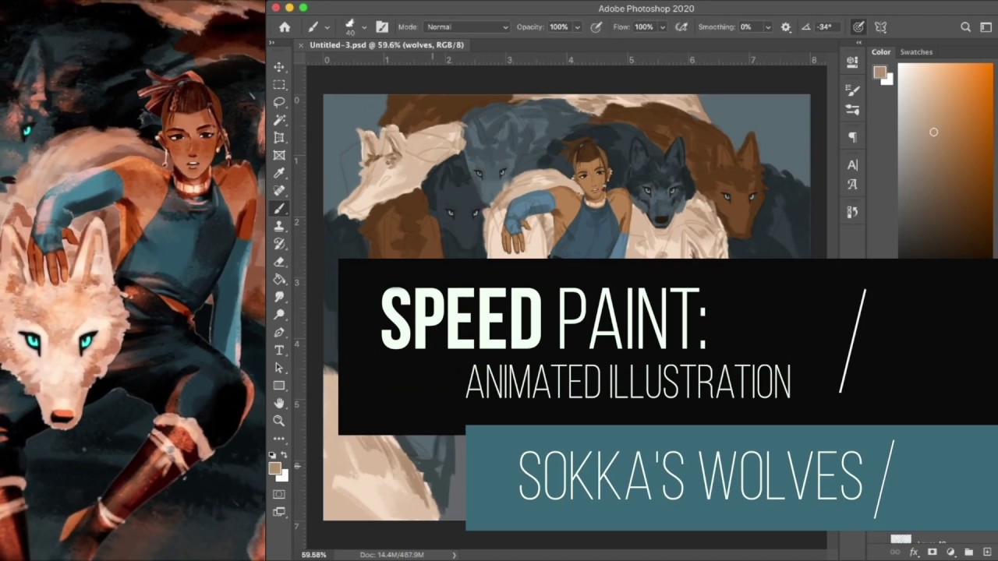The image size is (998, 561).
Task: Open the Edit Toolbar three-dots menu
Action: pyautogui.click(x=279, y=439)
